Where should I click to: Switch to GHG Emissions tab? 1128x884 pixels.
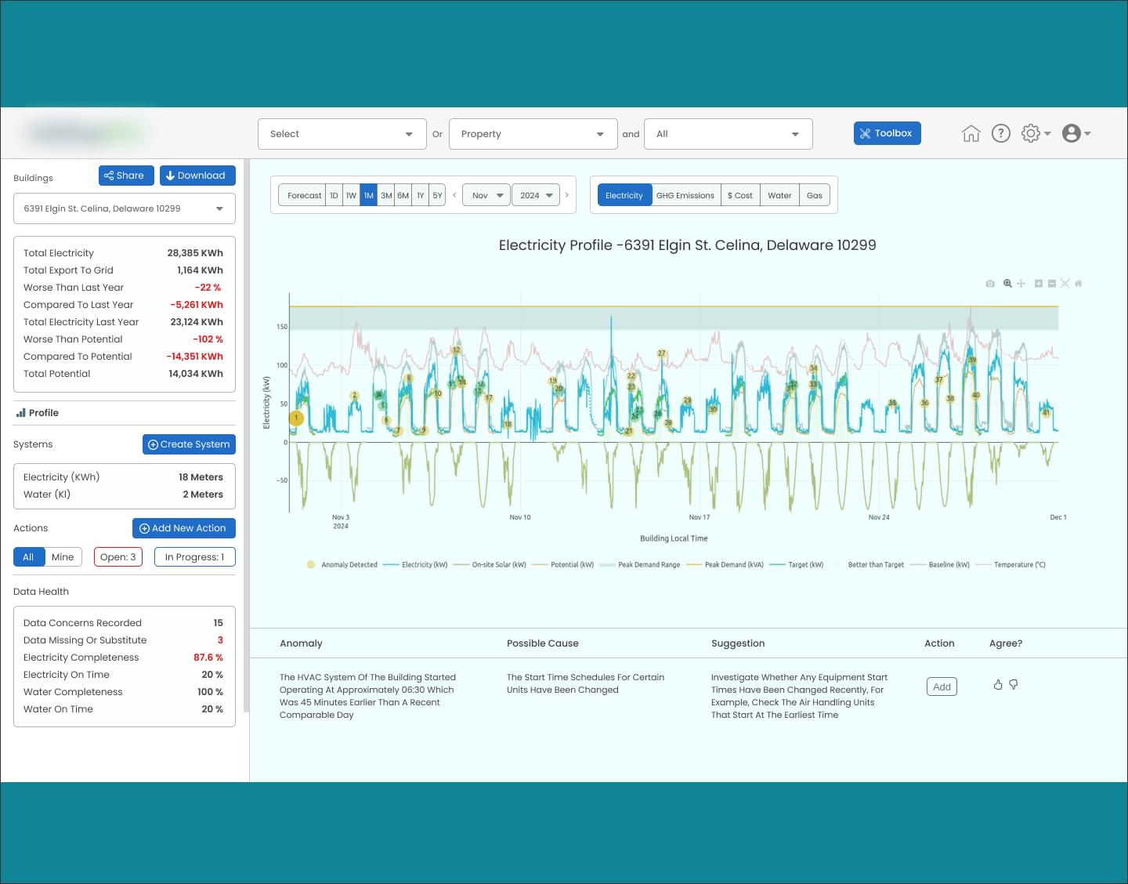point(685,195)
